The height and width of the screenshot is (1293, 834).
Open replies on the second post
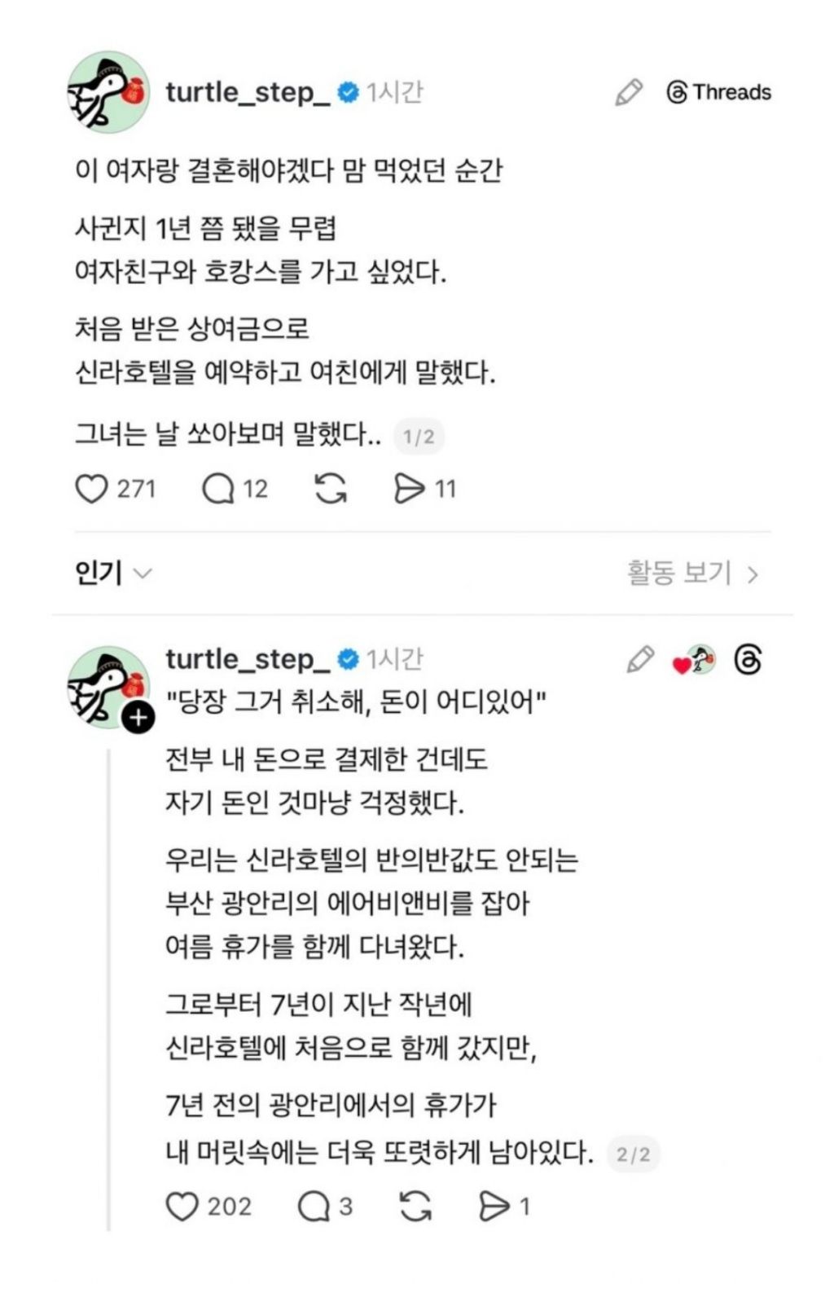[313, 1206]
